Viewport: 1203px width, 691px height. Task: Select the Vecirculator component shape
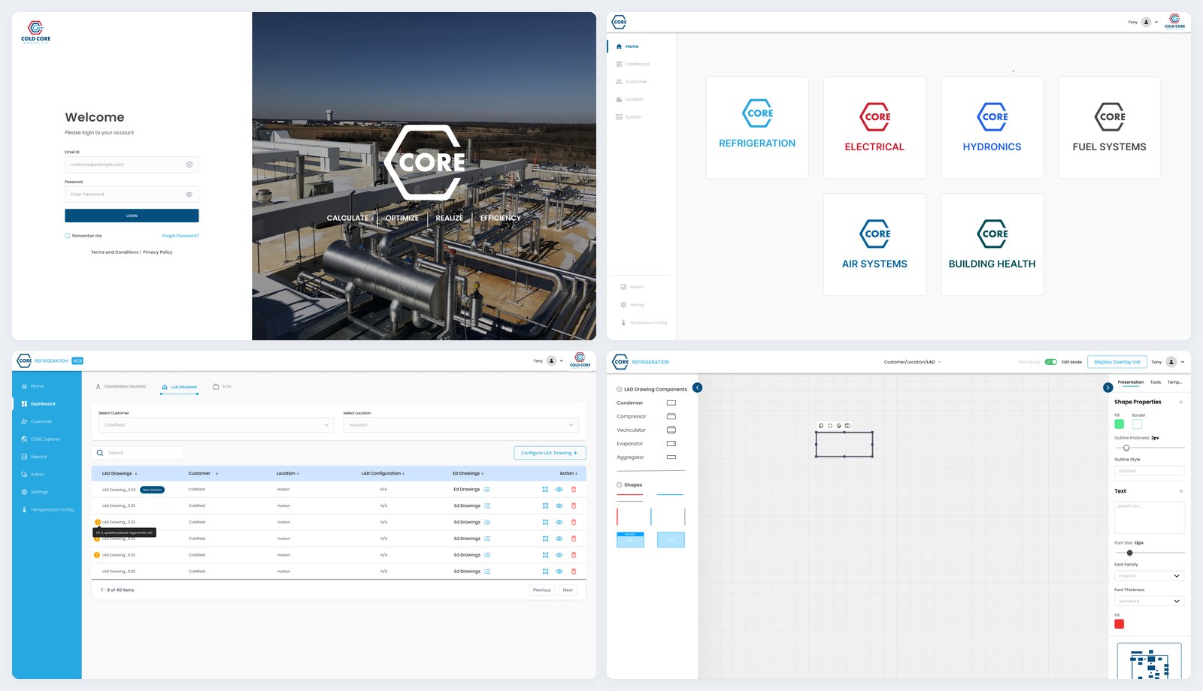671,430
